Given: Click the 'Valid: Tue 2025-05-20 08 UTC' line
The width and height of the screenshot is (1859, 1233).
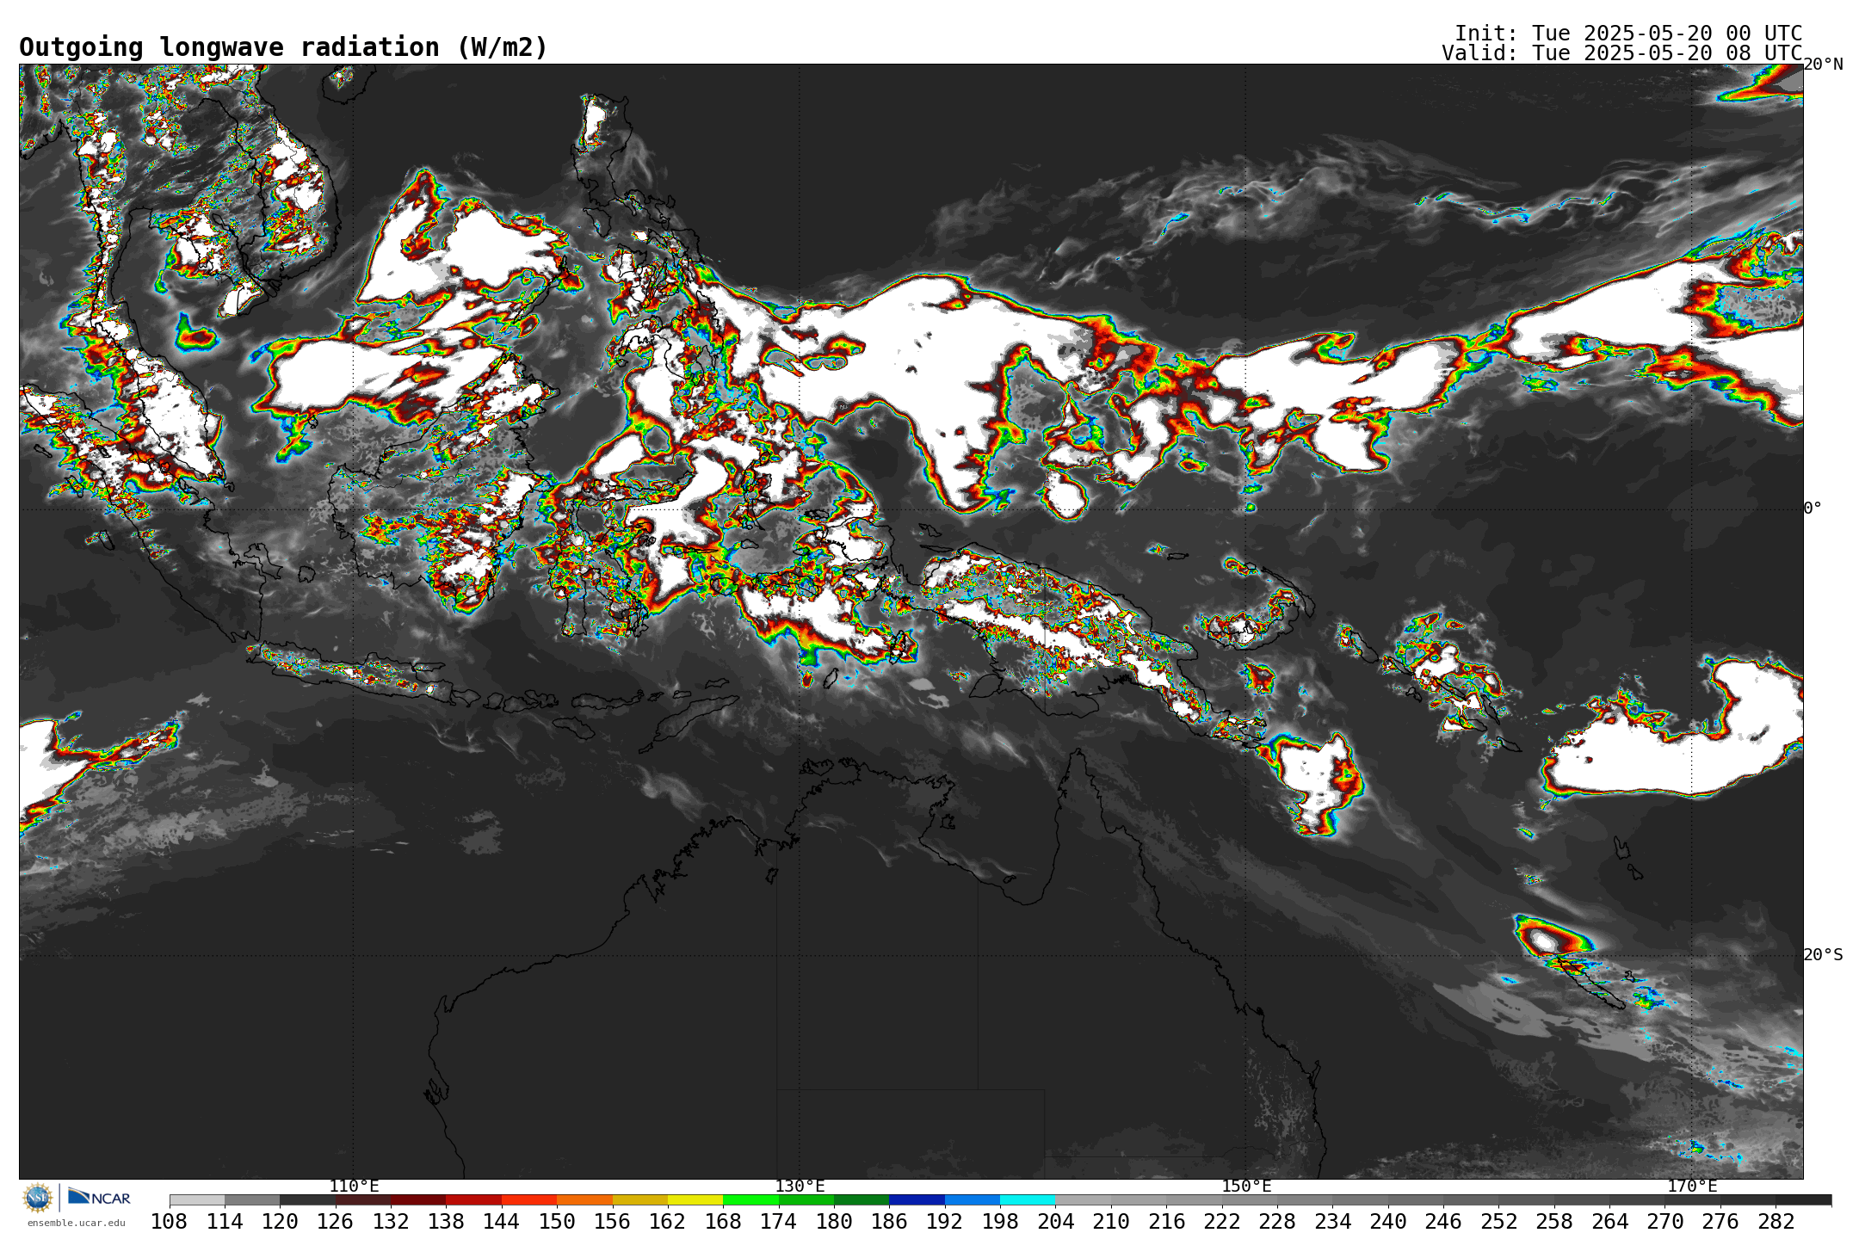Looking at the screenshot, I should point(1621,53).
